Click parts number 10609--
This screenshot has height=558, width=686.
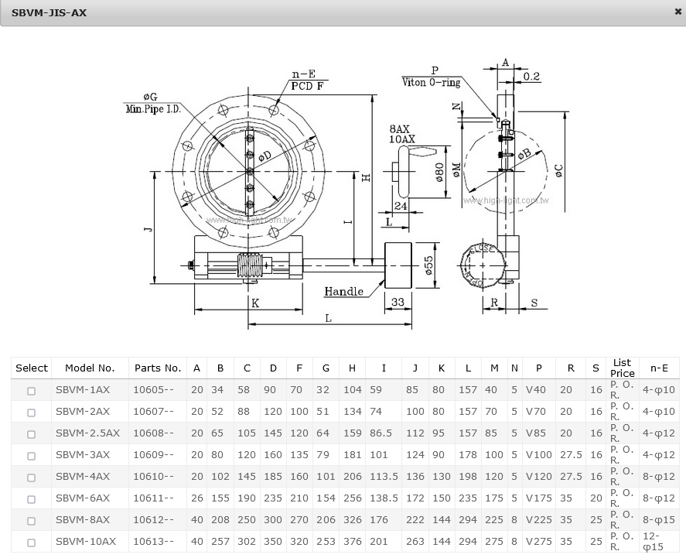click(x=154, y=455)
